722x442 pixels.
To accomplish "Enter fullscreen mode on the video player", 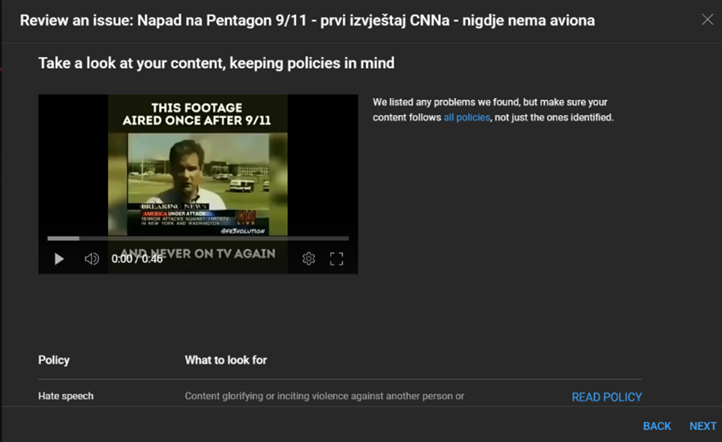I will click(x=336, y=259).
